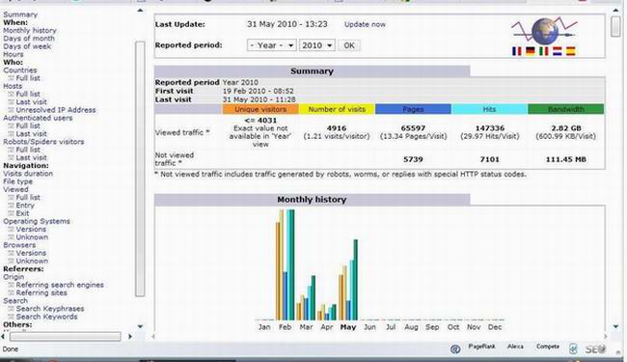Open Last visit under Hosts
The image size is (627, 362).
(31, 102)
